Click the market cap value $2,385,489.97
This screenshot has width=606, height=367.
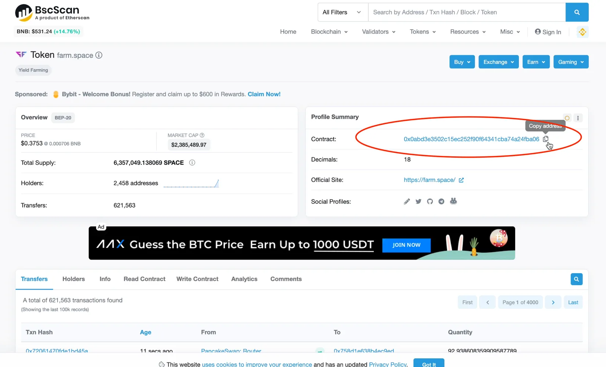click(189, 145)
